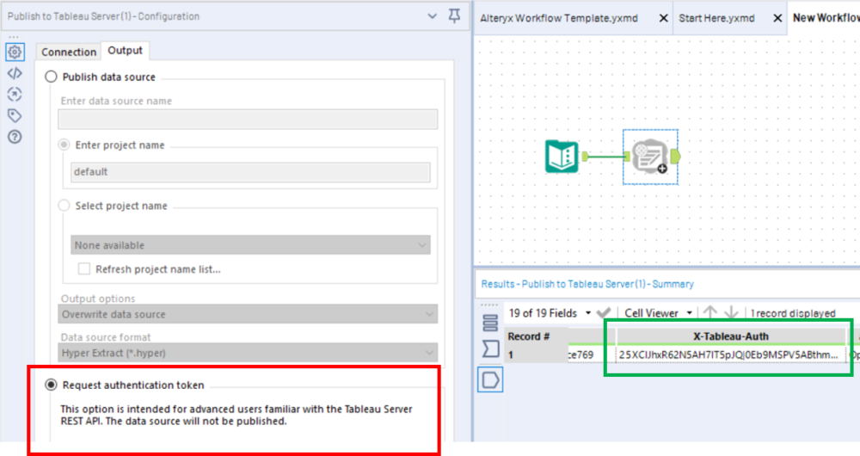Select the Input Data book tool on canvas
Image resolution: width=860 pixels, height=456 pixels.
(563, 157)
